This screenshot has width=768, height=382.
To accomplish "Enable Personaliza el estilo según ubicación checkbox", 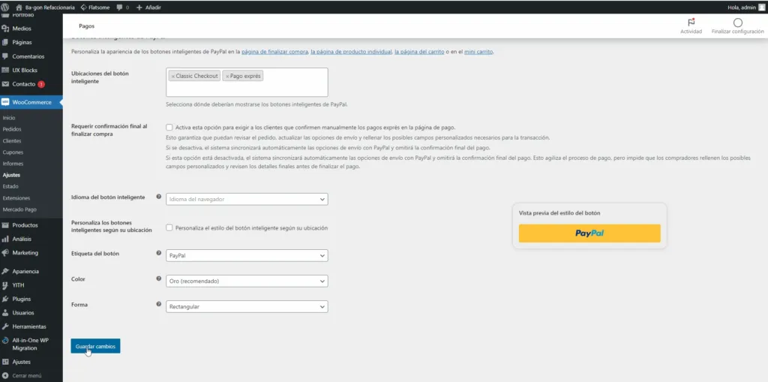I will (x=169, y=228).
